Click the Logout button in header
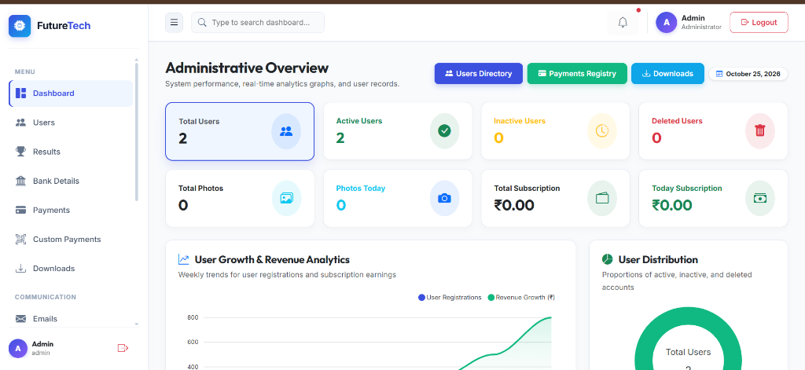 (x=759, y=23)
